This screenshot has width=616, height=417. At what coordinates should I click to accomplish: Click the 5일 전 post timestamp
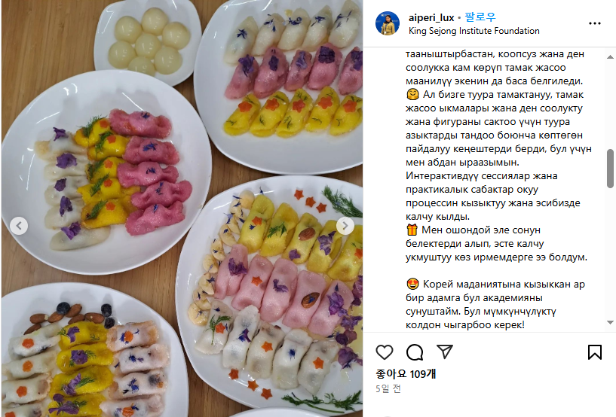(388, 388)
